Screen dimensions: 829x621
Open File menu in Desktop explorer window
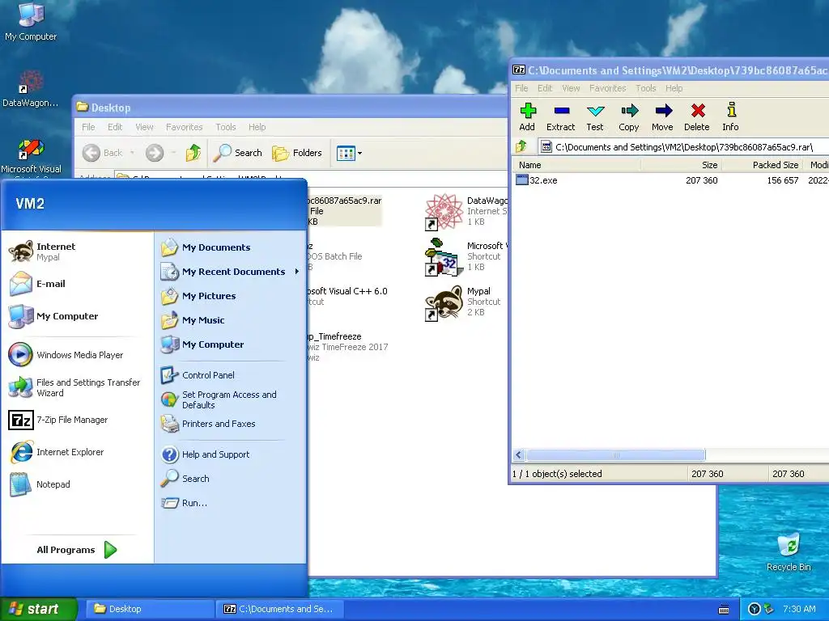coord(88,127)
